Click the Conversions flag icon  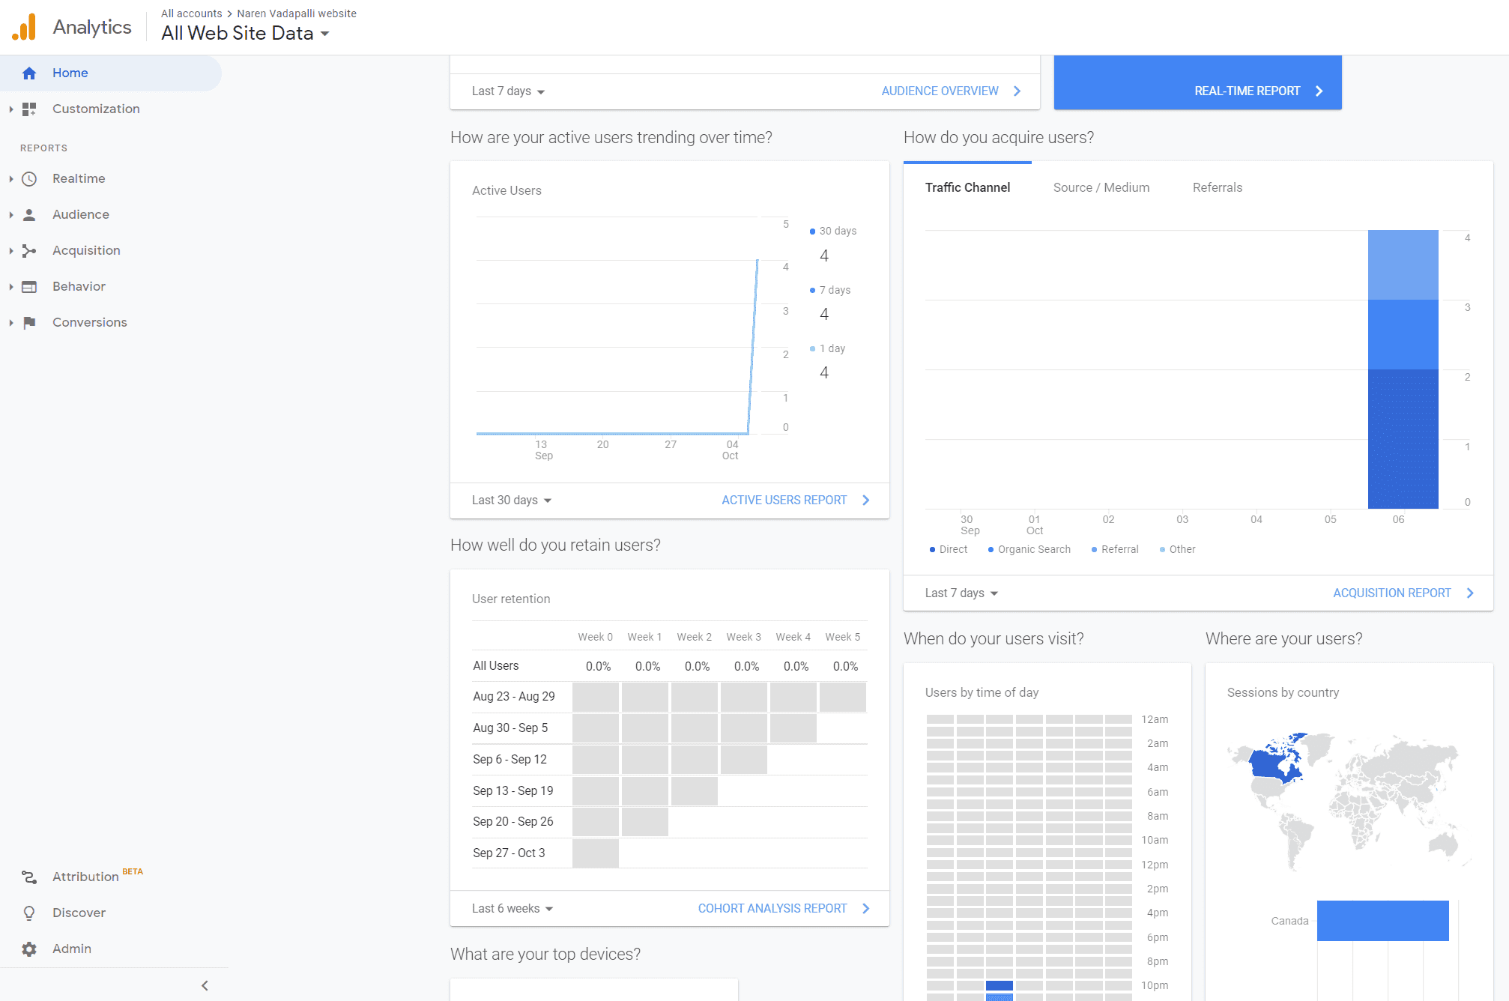coord(29,323)
